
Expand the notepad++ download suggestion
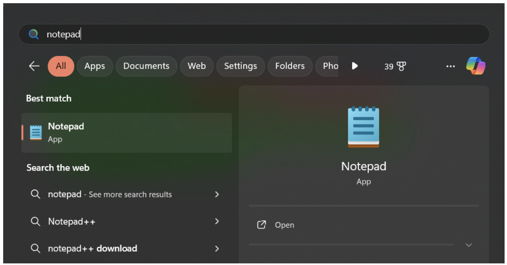pos(217,249)
